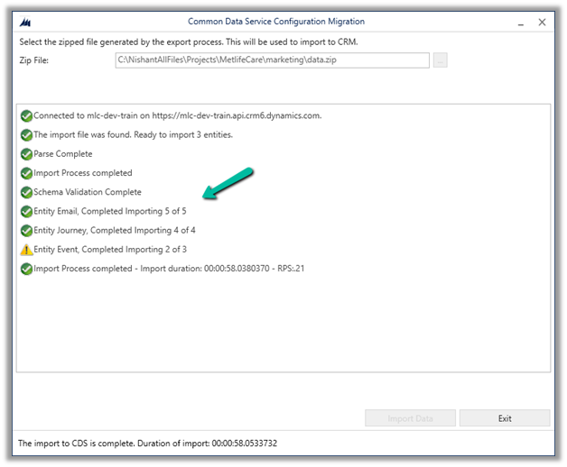Click the green check beside 'Entity Journey' row
The height and width of the screenshot is (467, 567).
click(26, 231)
